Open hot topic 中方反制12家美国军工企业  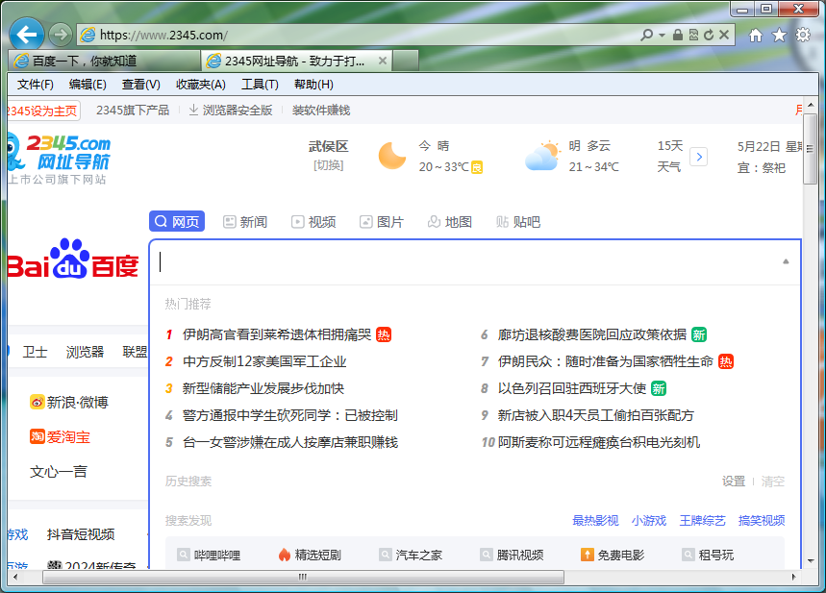point(264,361)
